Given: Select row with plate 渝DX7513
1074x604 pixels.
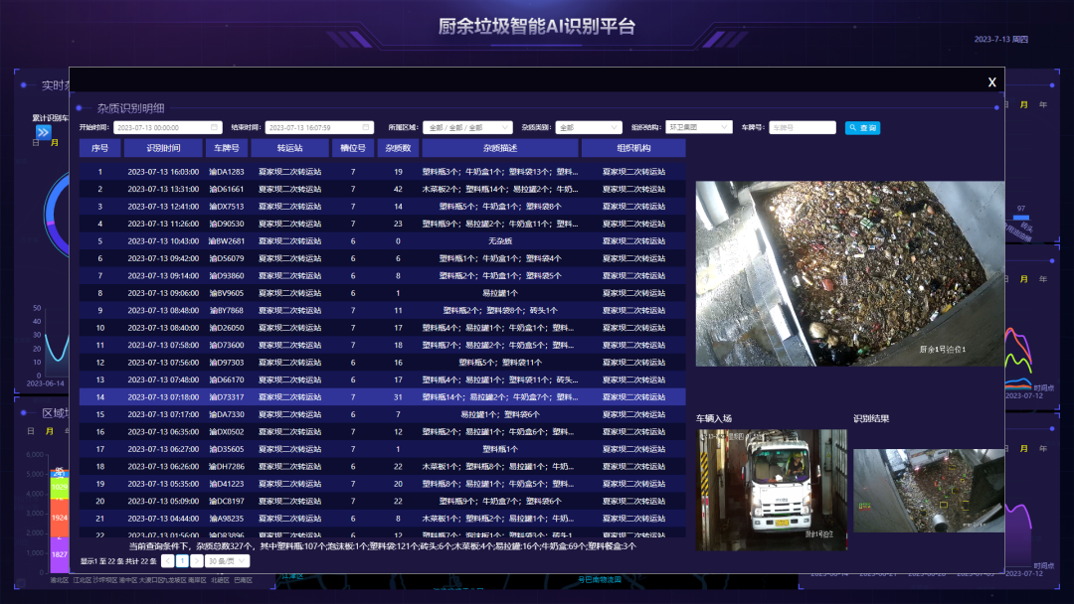Looking at the screenshot, I should (x=382, y=207).
